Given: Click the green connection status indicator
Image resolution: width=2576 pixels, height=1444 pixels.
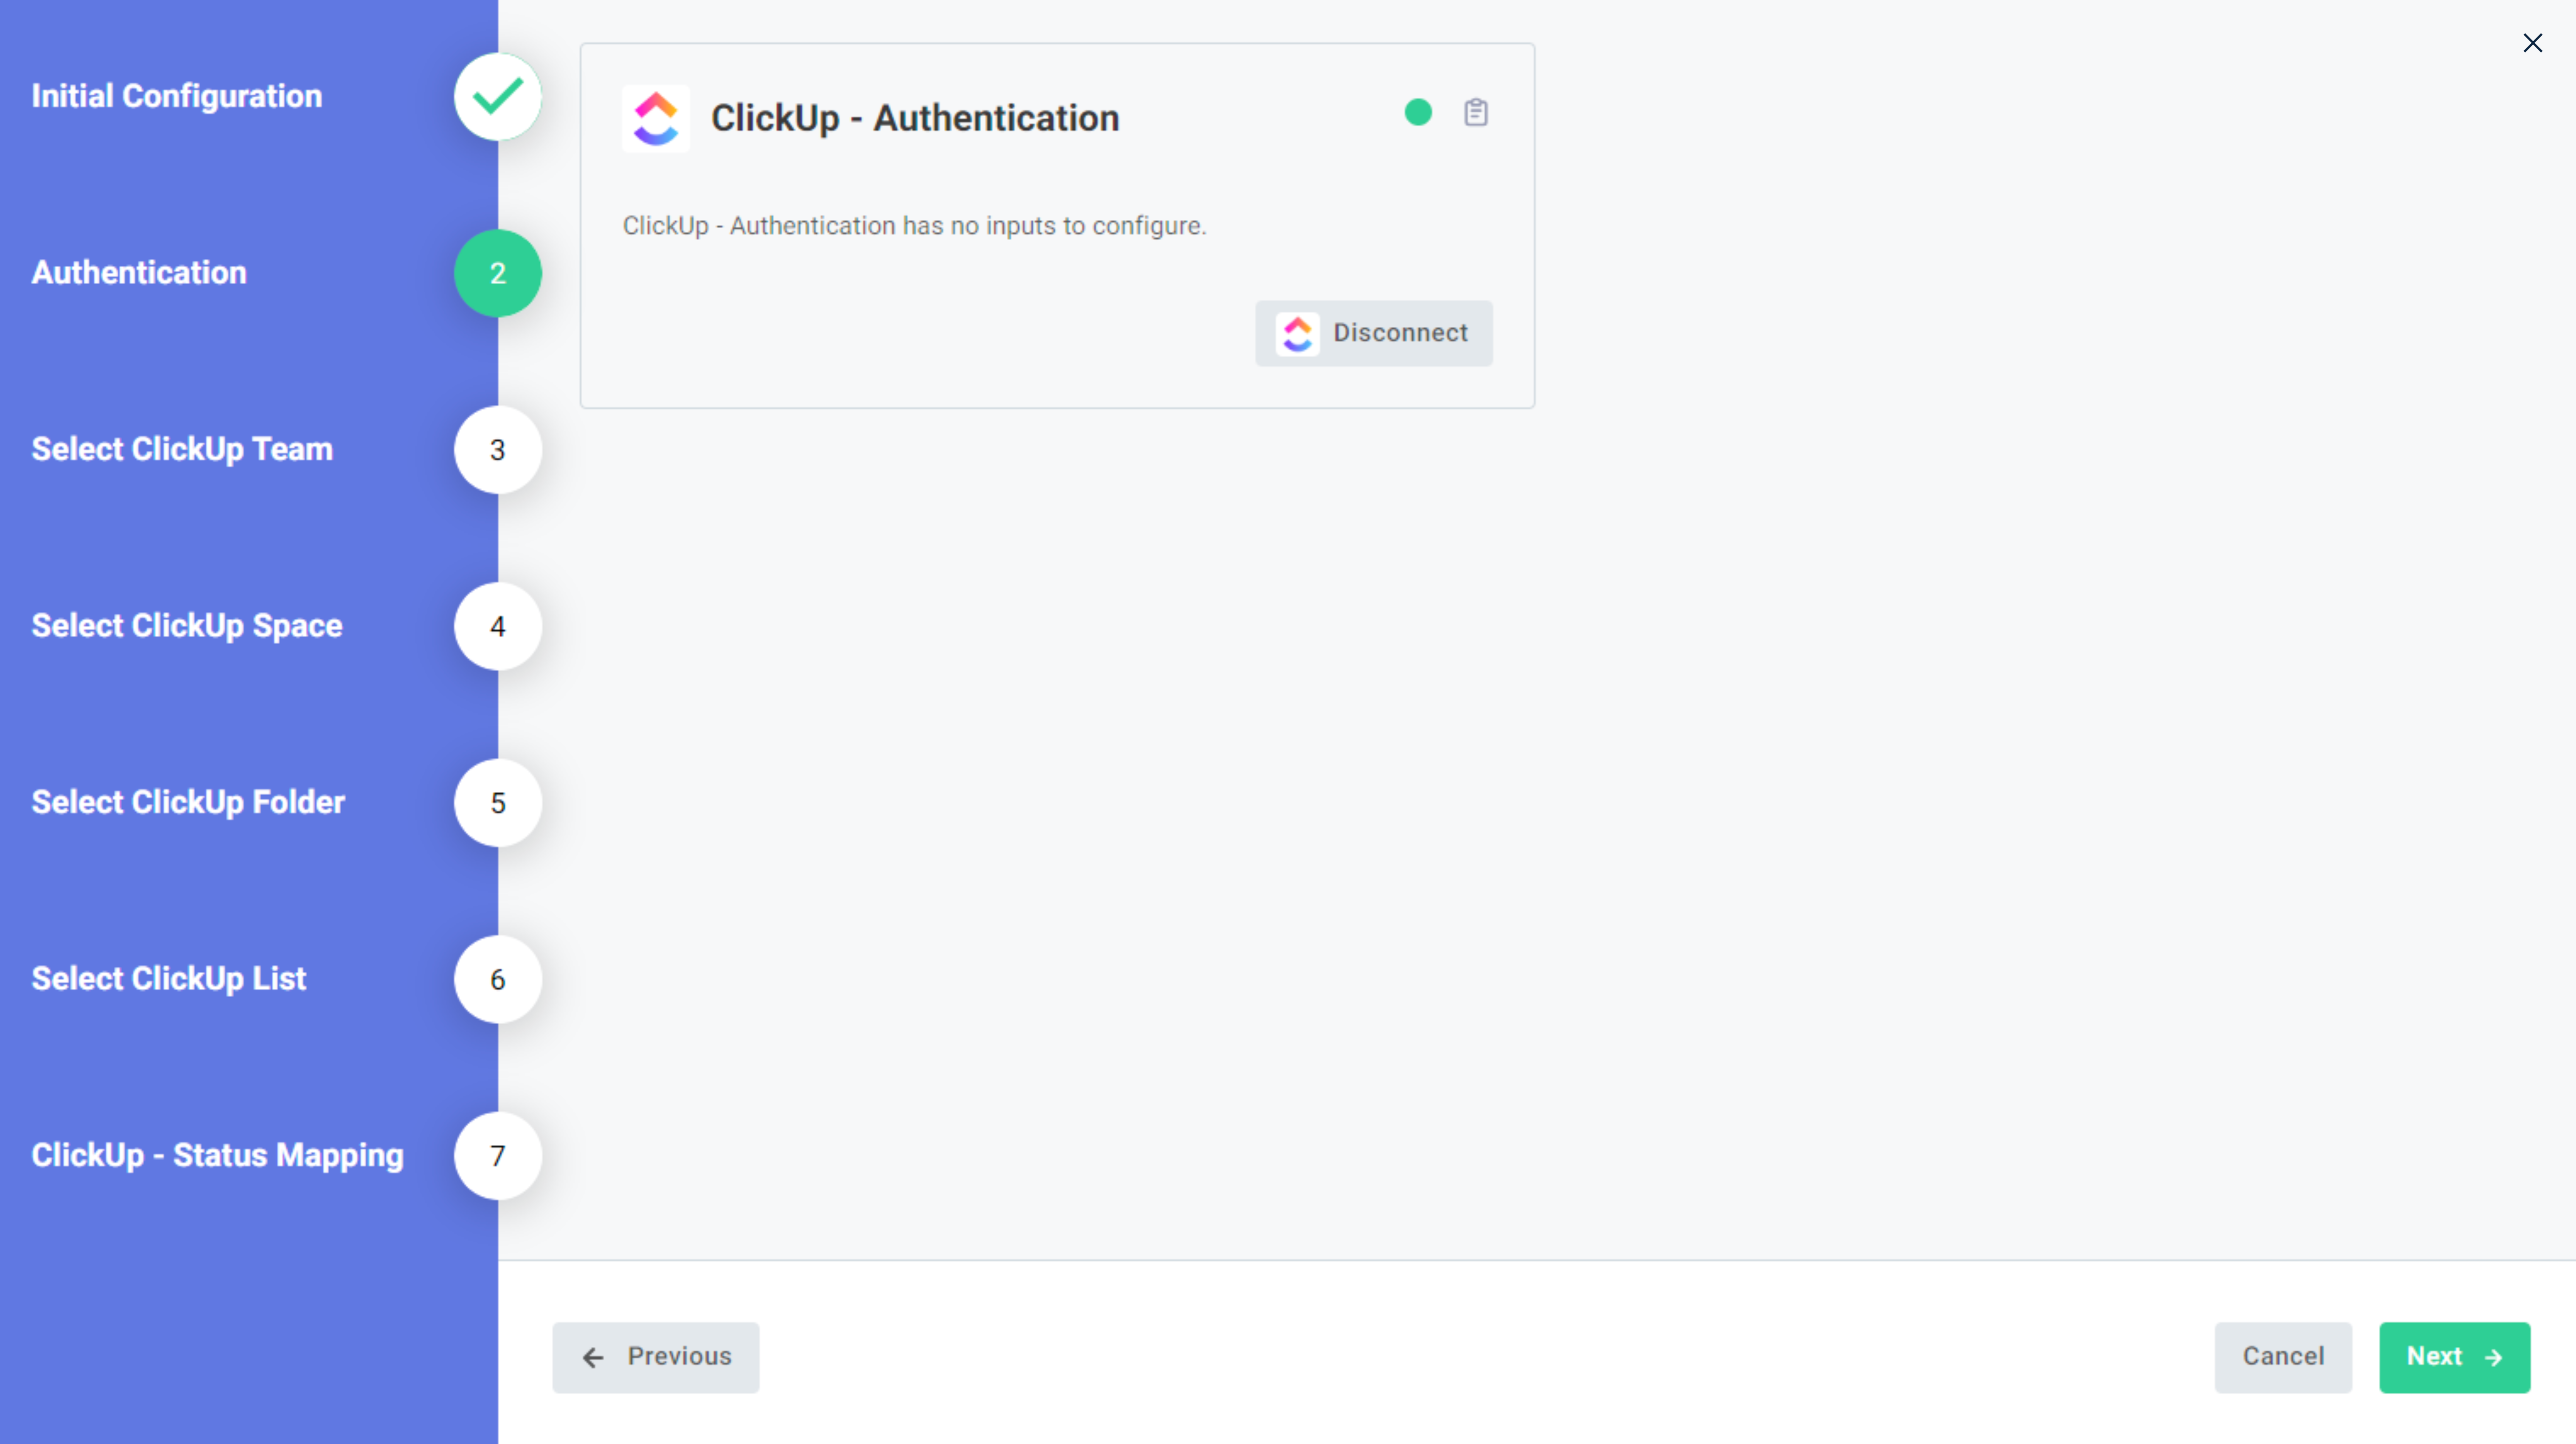Looking at the screenshot, I should coord(1417,113).
